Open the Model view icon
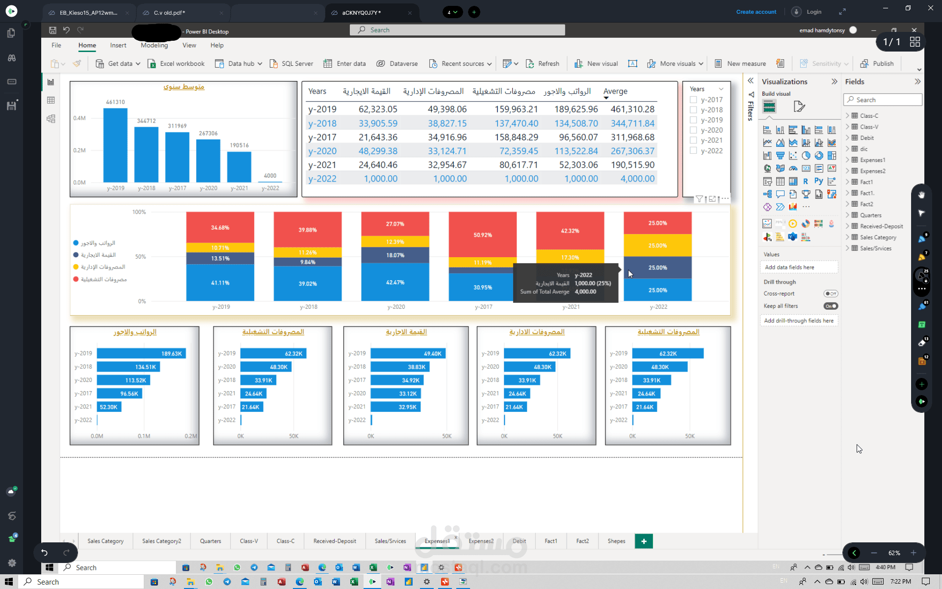Viewport: 942px width, 589px height. tap(51, 119)
